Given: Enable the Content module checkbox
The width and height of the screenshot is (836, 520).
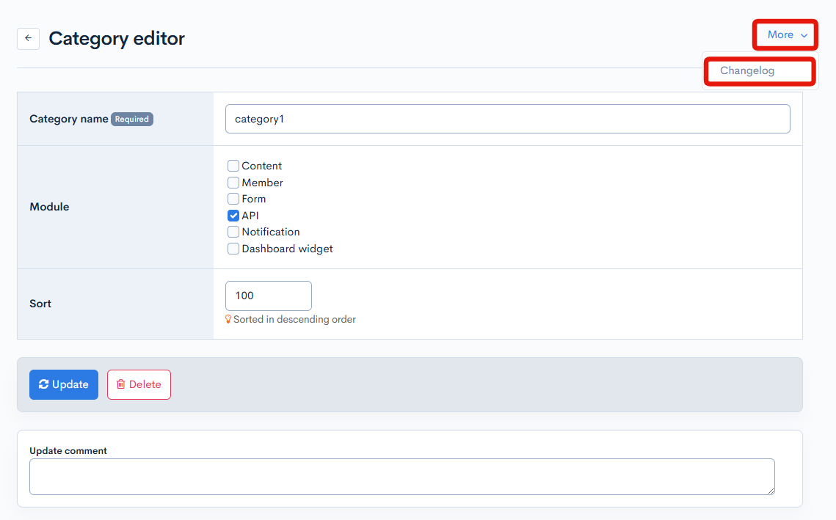Looking at the screenshot, I should point(233,166).
